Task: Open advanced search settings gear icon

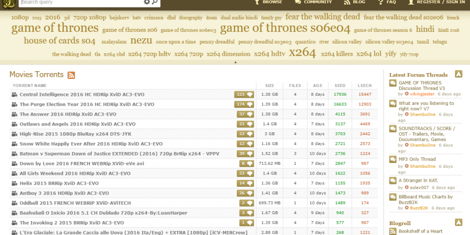Action: (146, 2)
